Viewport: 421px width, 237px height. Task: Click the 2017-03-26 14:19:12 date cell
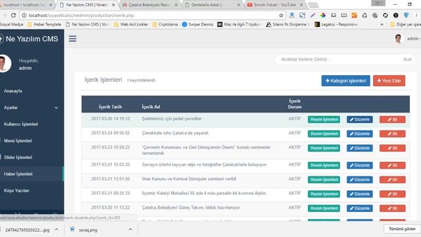(x=111, y=118)
